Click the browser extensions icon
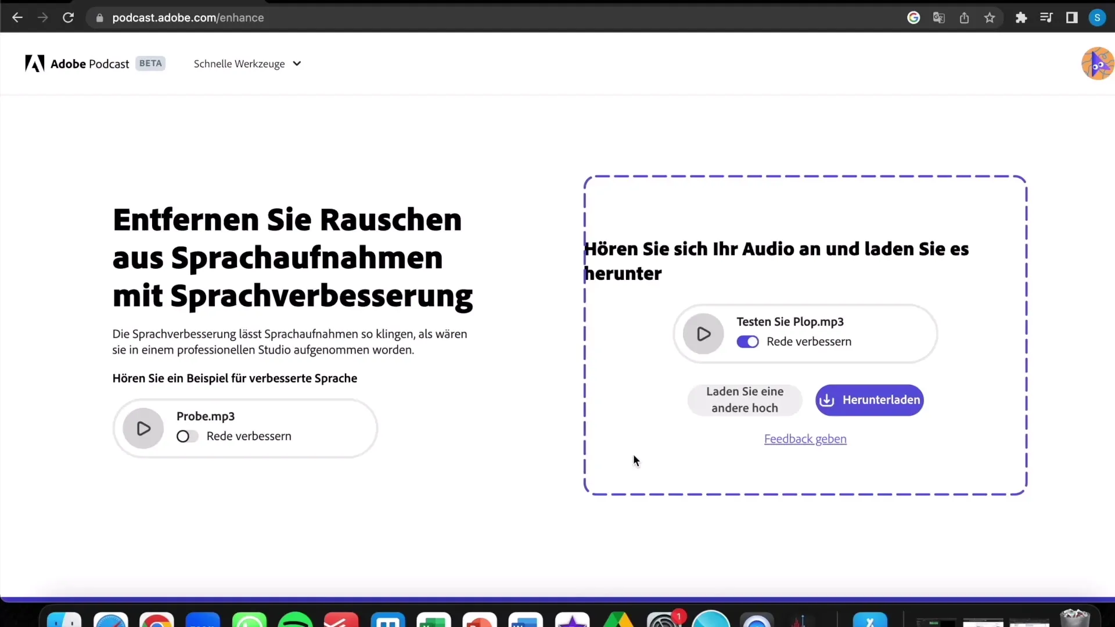The image size is (1115, 627). click(x=1022, y=17)
